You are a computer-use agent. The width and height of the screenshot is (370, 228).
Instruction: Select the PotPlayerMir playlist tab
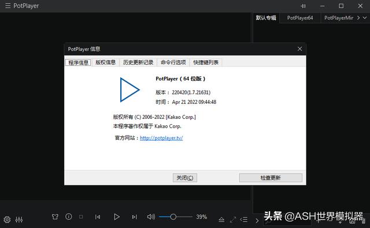coord(339,18)
